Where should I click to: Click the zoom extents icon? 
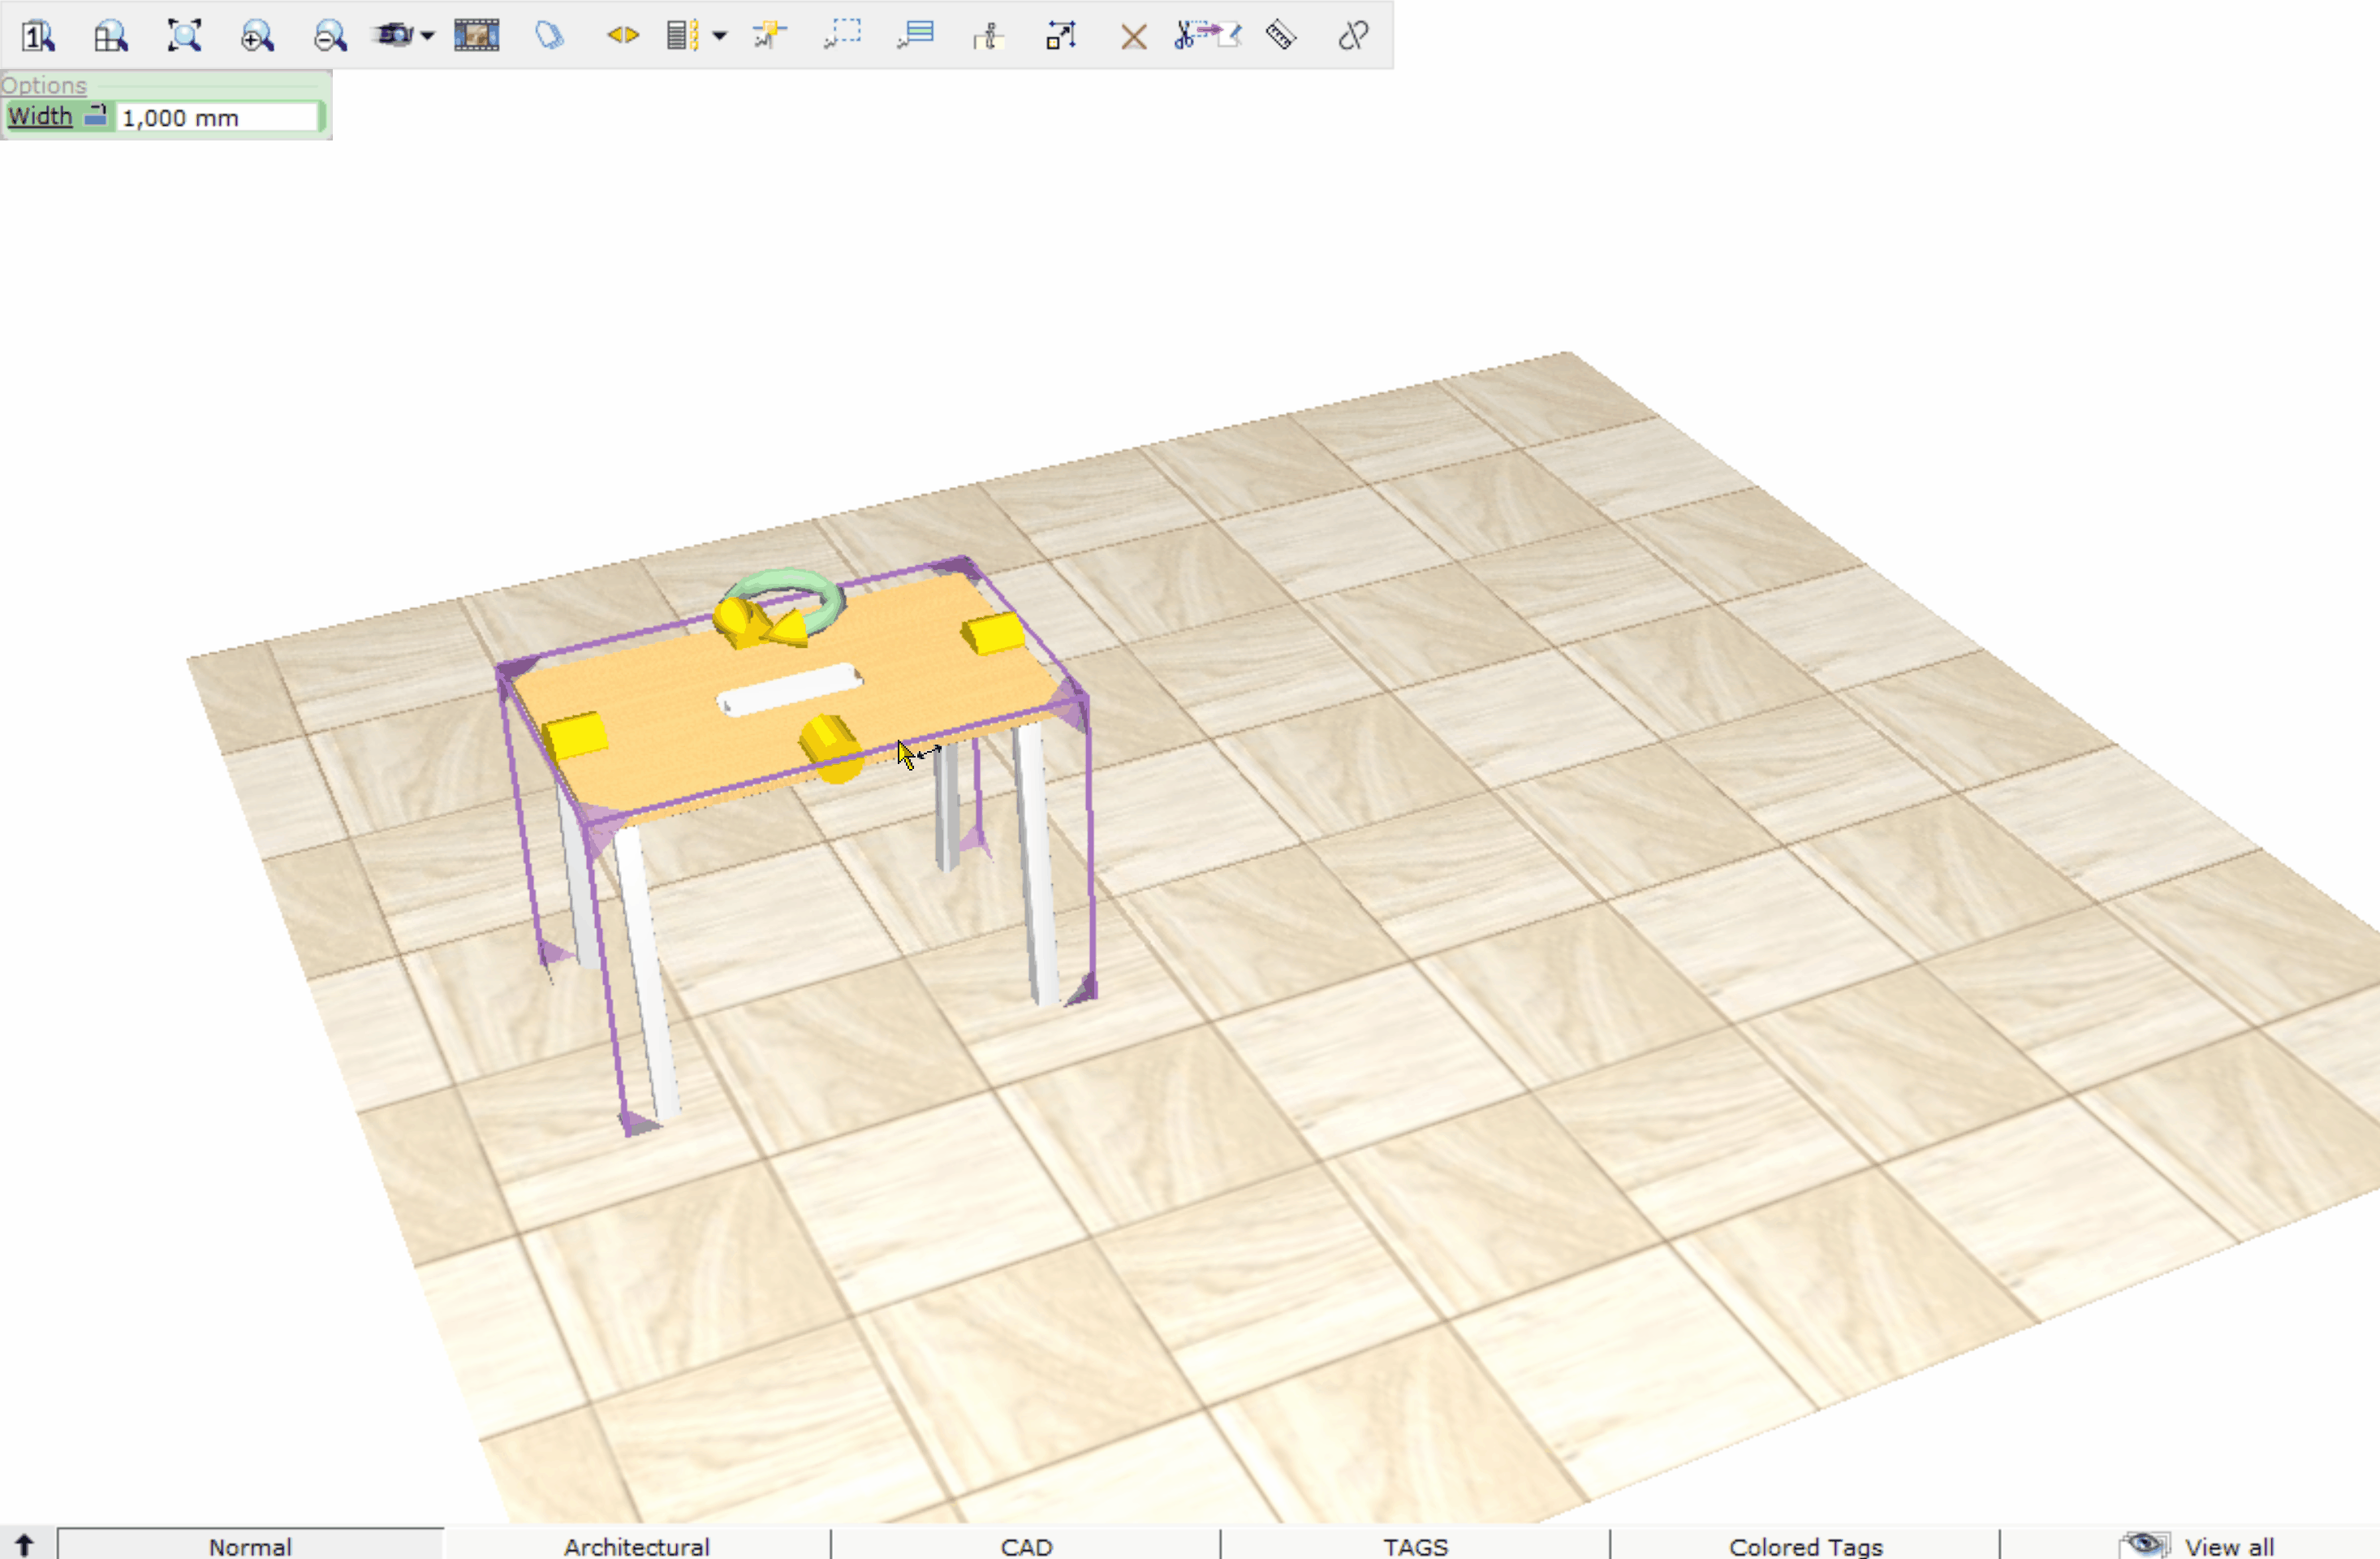[x=184, y=36]
